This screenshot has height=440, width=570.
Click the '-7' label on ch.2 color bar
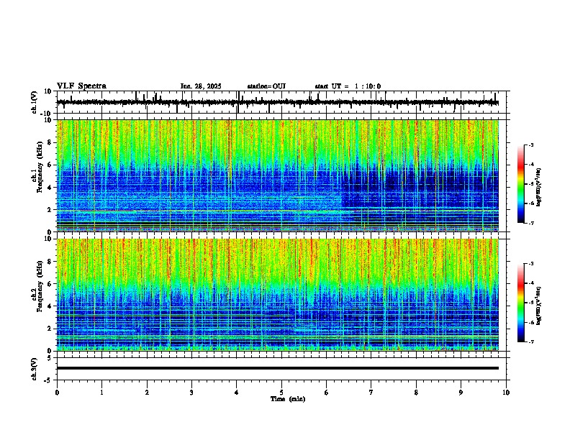[x=531, y=342]
